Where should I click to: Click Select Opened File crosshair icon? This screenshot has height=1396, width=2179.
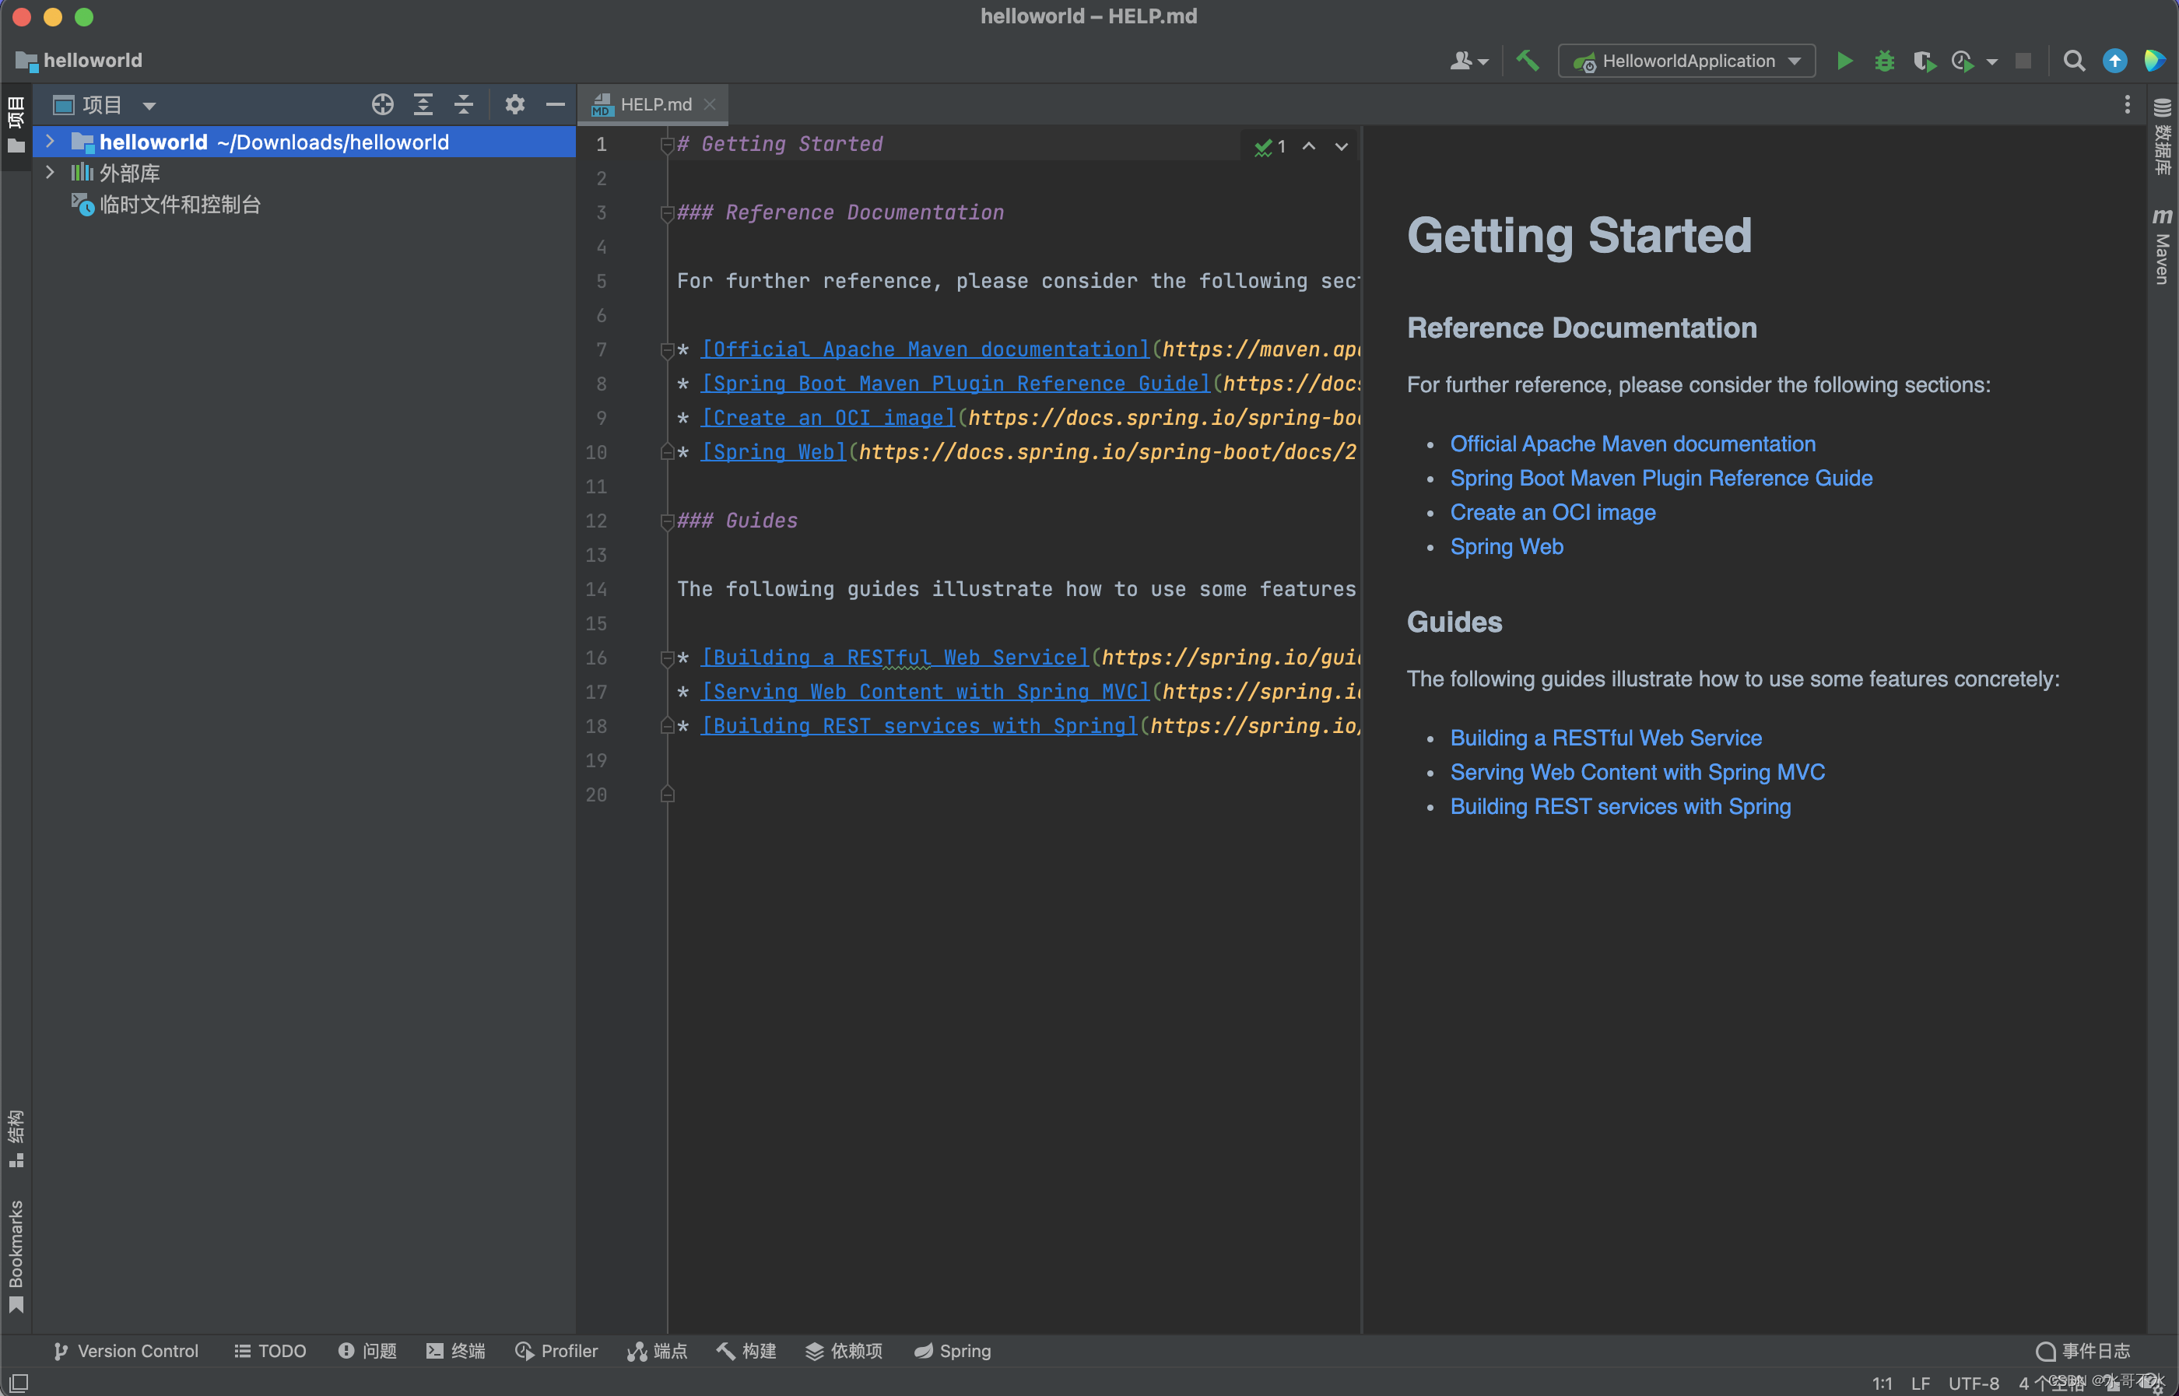(x=383, y=104)
